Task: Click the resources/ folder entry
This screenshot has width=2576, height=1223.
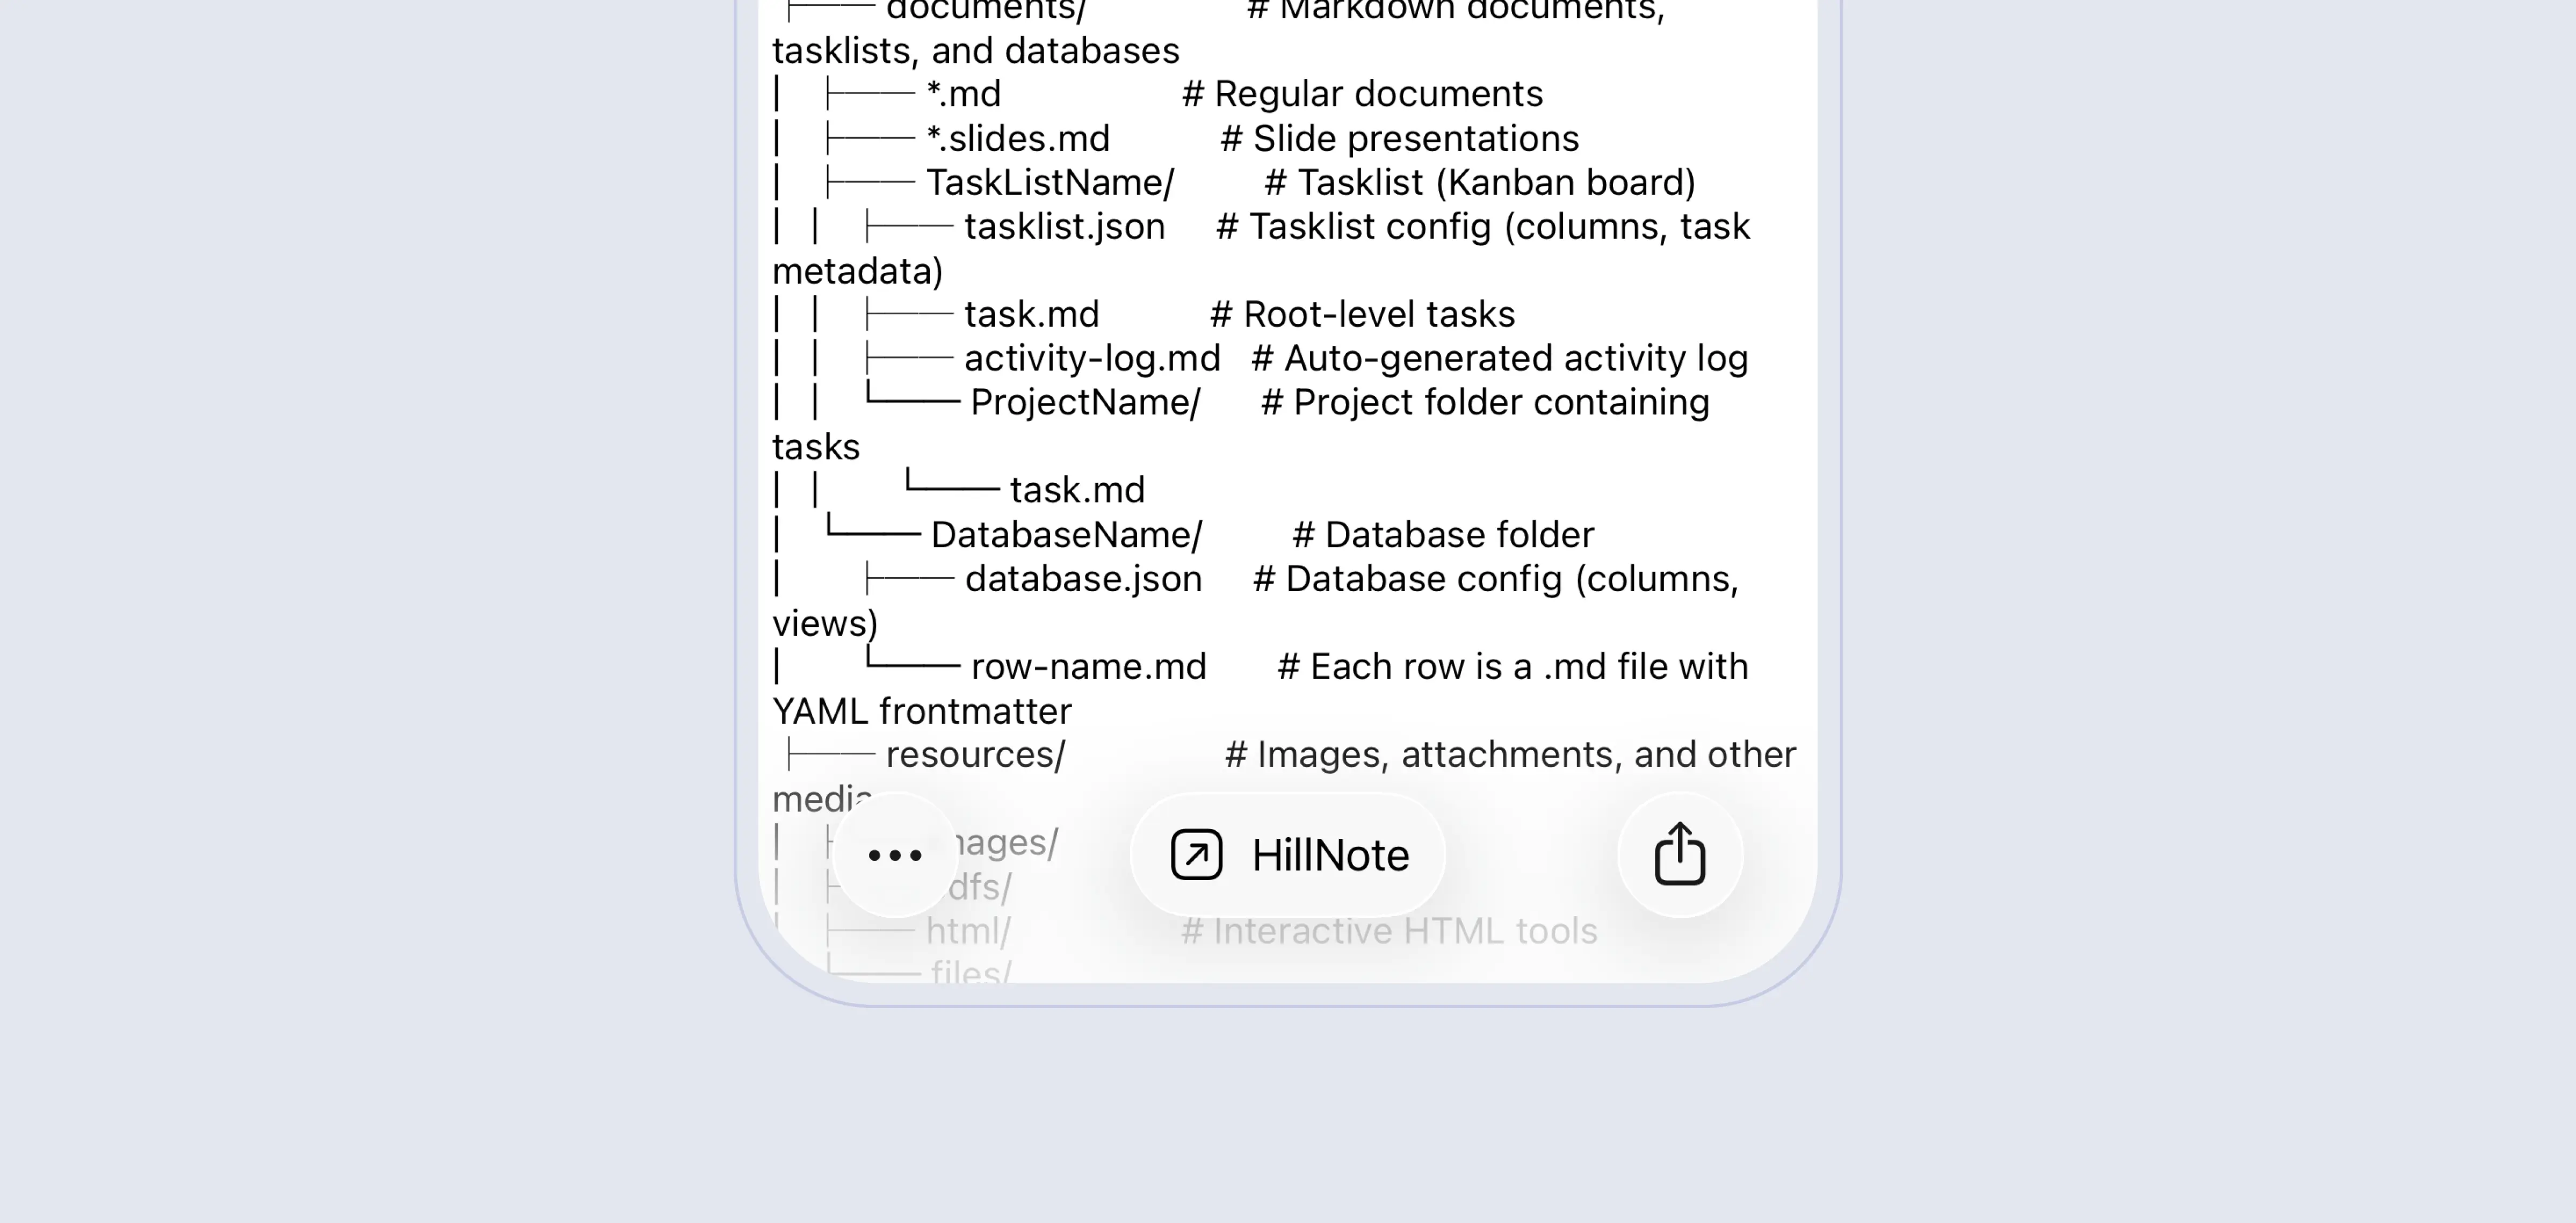Action: [x=975, y=754]
